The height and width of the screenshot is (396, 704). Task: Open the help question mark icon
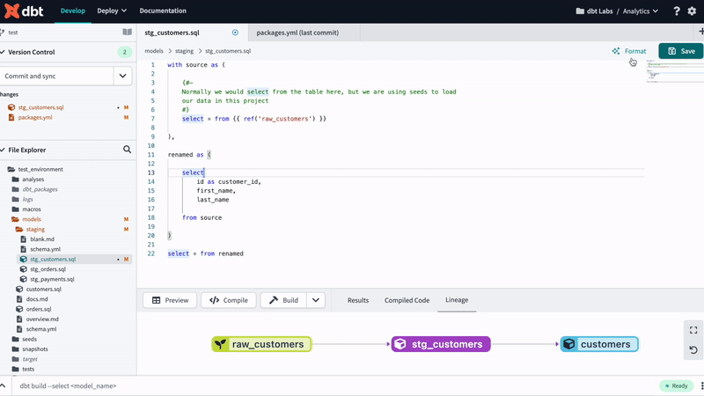coord(676,11)
